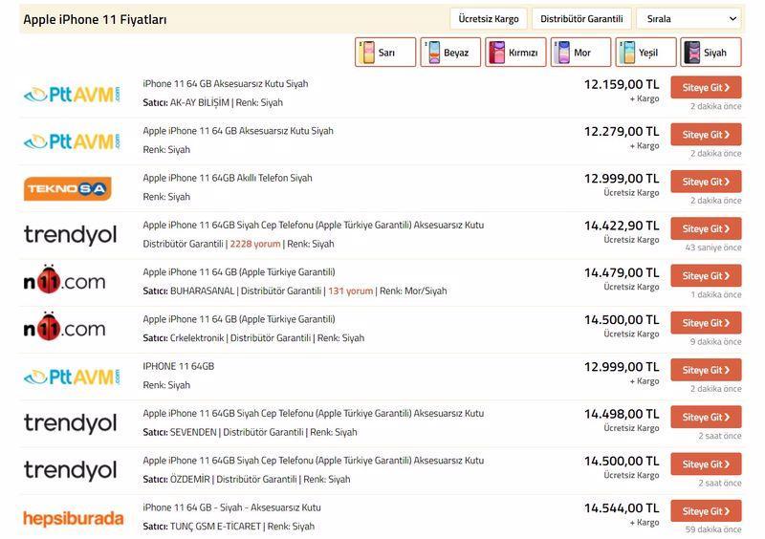
Task: Open n11 product title in BUHARASANAL row
Action: 239,272
